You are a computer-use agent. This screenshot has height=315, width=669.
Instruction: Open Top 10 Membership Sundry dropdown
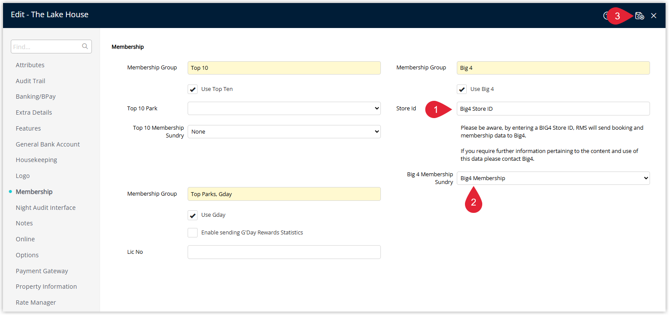click(284, 132)
